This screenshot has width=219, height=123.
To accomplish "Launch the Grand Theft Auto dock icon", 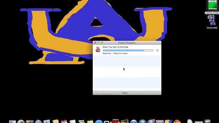I will pyautogui.click(x=81, y=121).
